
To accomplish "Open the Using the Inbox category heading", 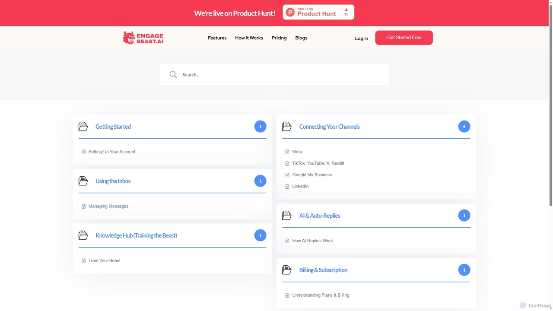I will [113, 181].
